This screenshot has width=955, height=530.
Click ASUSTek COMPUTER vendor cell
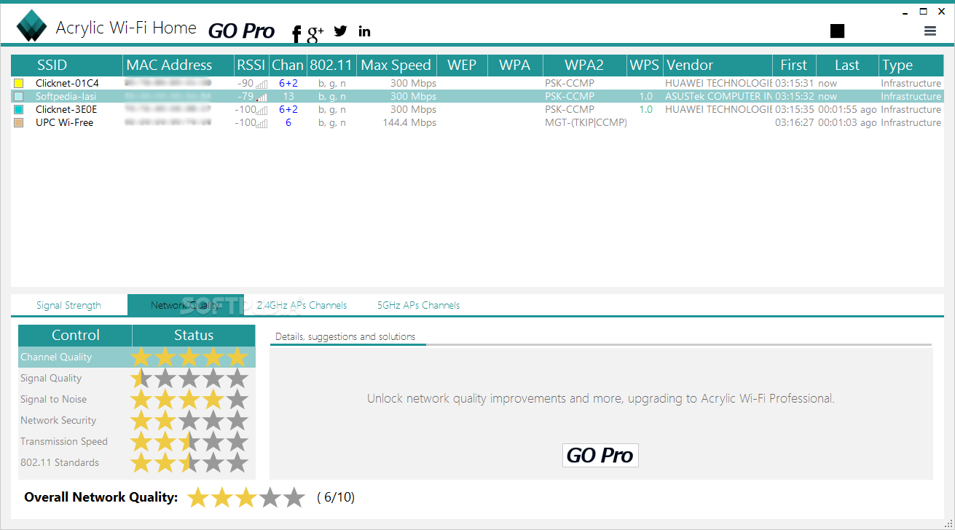[718, 97]
